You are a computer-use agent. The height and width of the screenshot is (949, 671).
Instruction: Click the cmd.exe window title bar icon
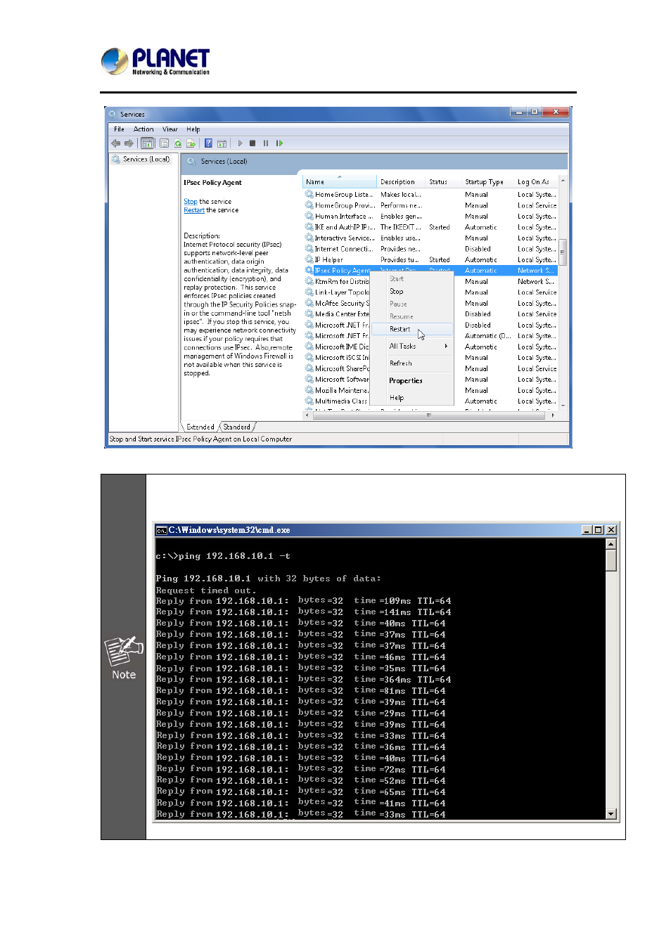(161, 530)
